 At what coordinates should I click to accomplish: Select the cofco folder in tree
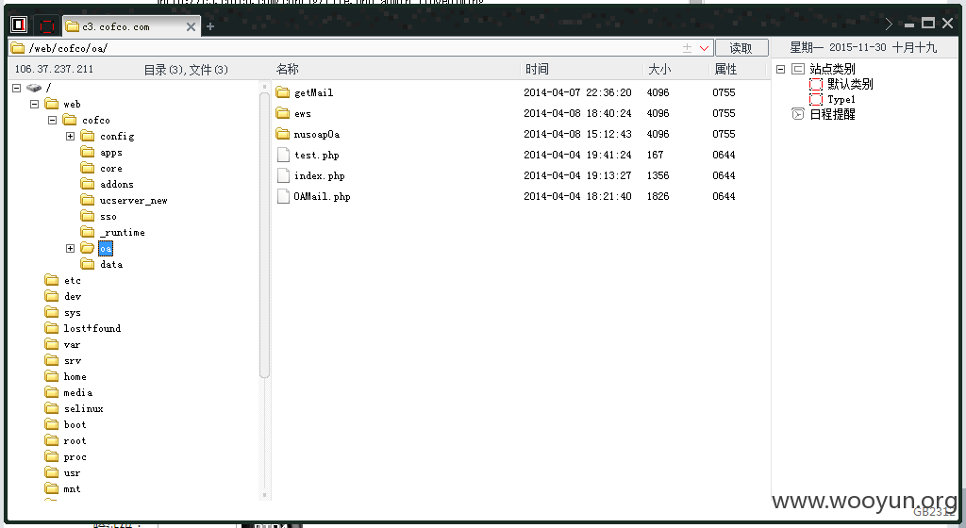tap(87, 120)
